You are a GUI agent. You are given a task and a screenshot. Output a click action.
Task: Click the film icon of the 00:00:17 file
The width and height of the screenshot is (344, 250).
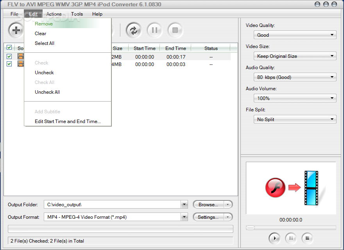(x=21, y=57)
